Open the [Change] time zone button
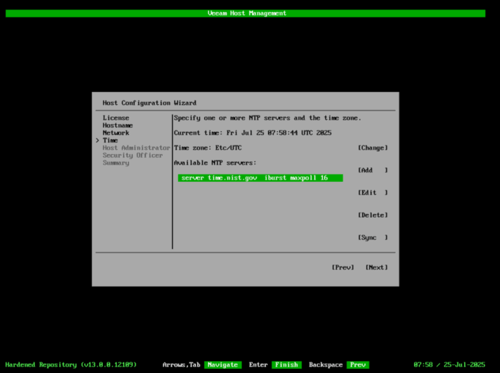500x373 pixels. pos(373,148)
